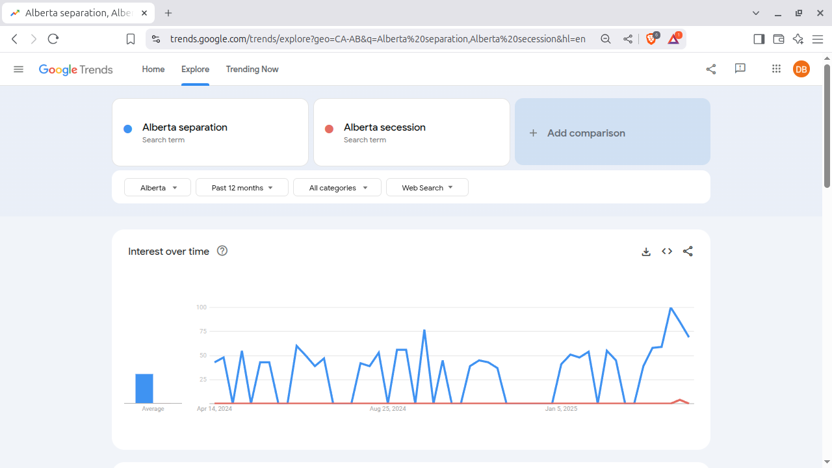Close the Alberta separation tab
Image resolution: width=832 pixels, height=468 pixels.
(144, 13)
